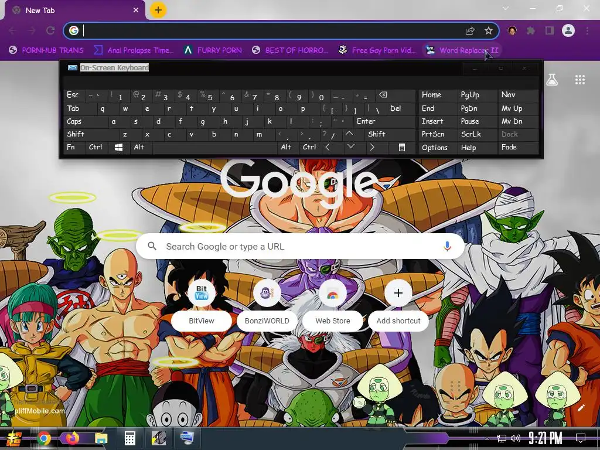Open the tab search chevron in title bar

tap(506, 8)
